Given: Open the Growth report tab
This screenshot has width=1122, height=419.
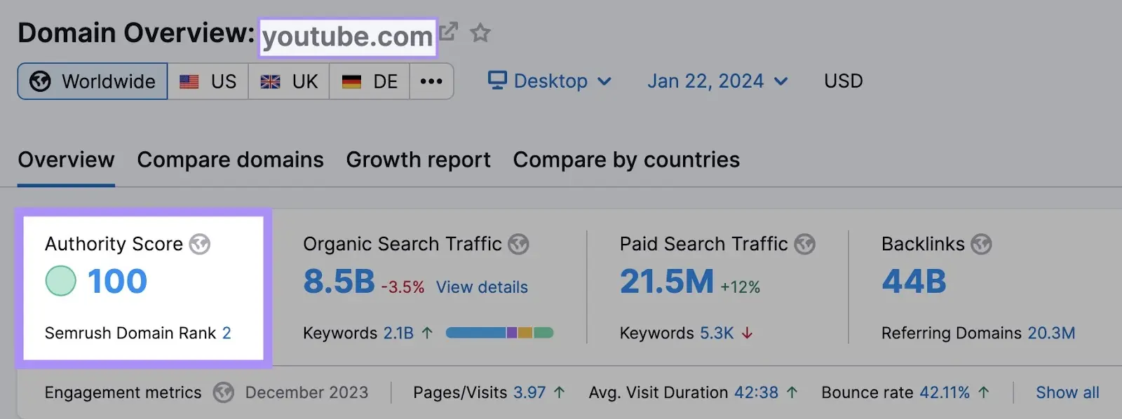Looking at the screenshot, I should [x=418, y=160].
